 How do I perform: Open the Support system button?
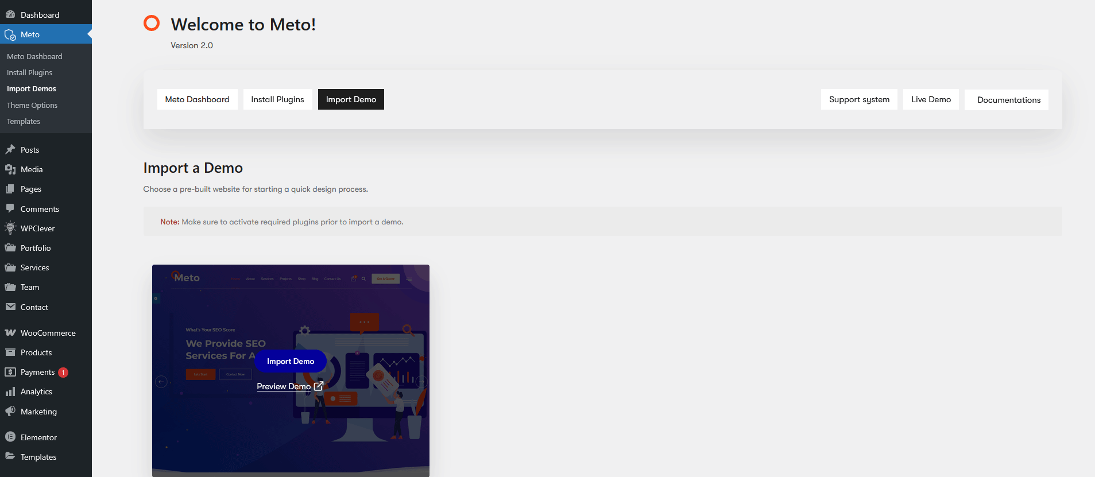coord(859,99)
